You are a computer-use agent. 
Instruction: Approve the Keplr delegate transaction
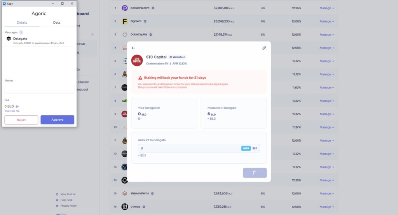click(57, 120)
